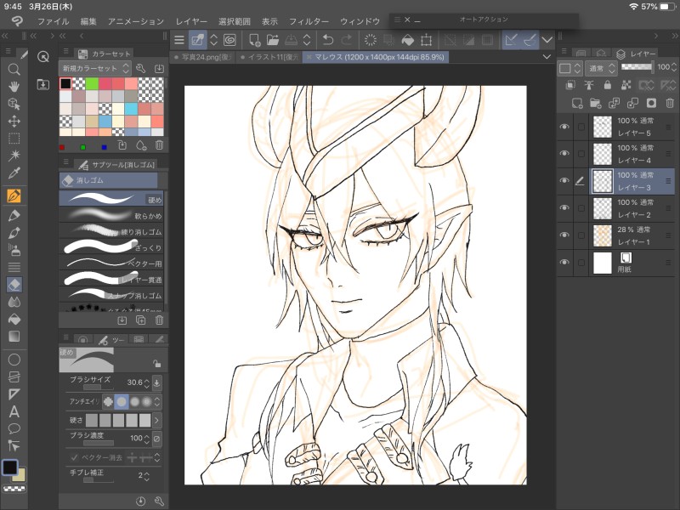Select the レイヤー貫通 eraser sub tool
Image resolution: width=680 pixels, height=510 pixels.
(x=111, y=279)
